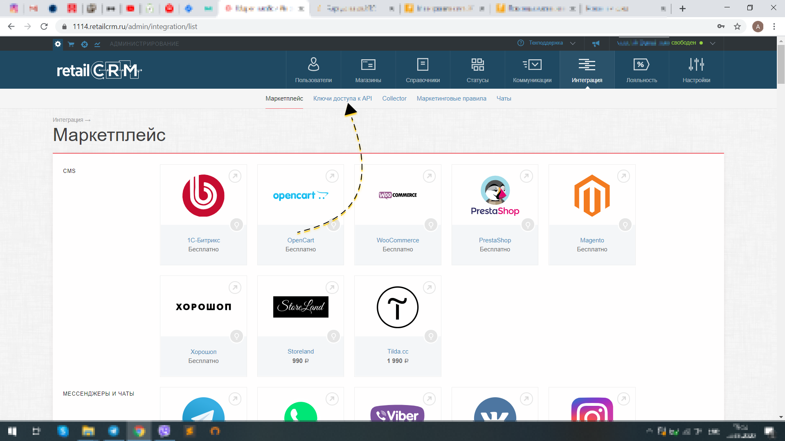
Task: Open the analytics chart icon in admin bar
Action: coord(97,44)
